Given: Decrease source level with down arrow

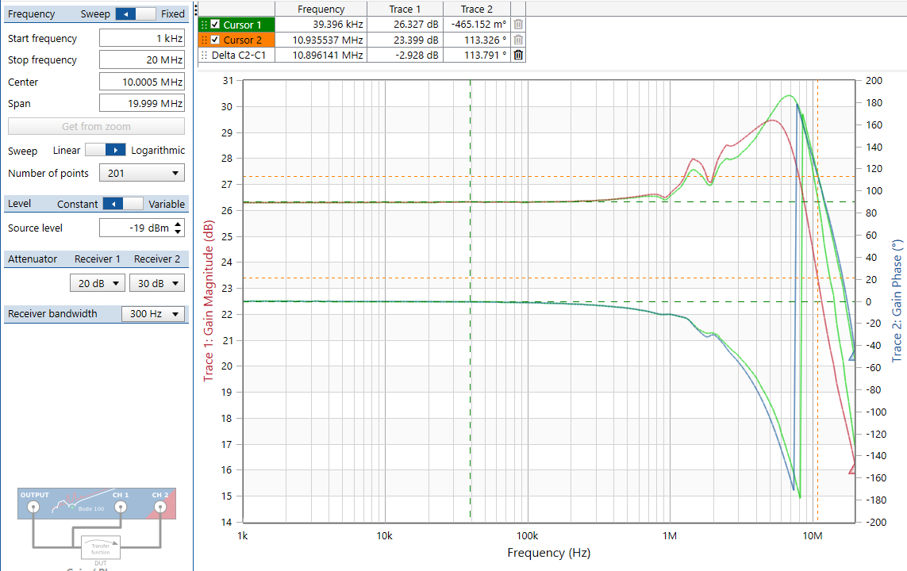Looking at the screenshot, I should [179, 232].
